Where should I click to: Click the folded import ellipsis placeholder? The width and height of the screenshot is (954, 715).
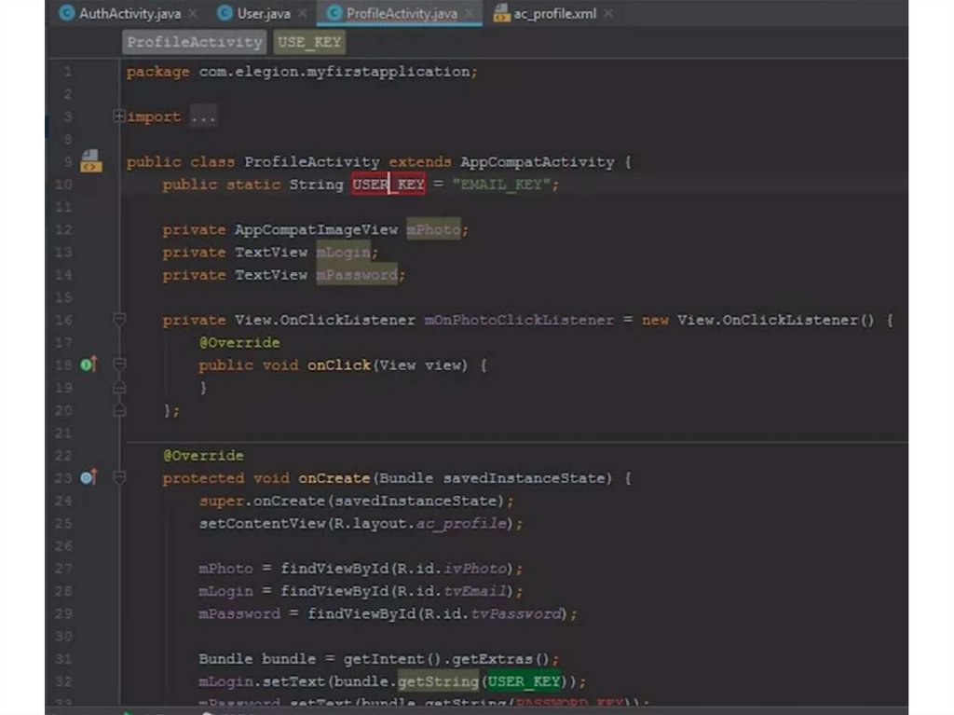point(203,117)
